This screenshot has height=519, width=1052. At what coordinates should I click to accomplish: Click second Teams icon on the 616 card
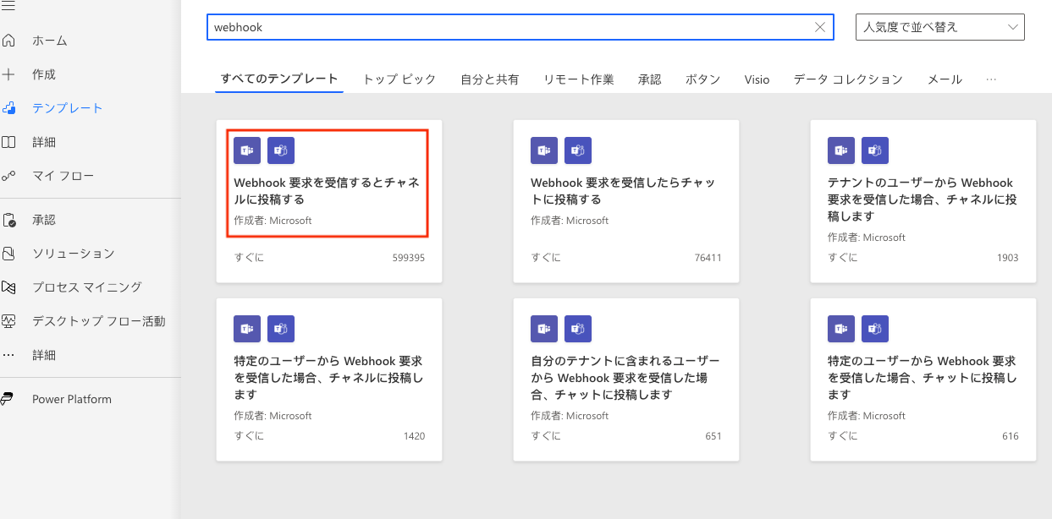coord(875,329)
